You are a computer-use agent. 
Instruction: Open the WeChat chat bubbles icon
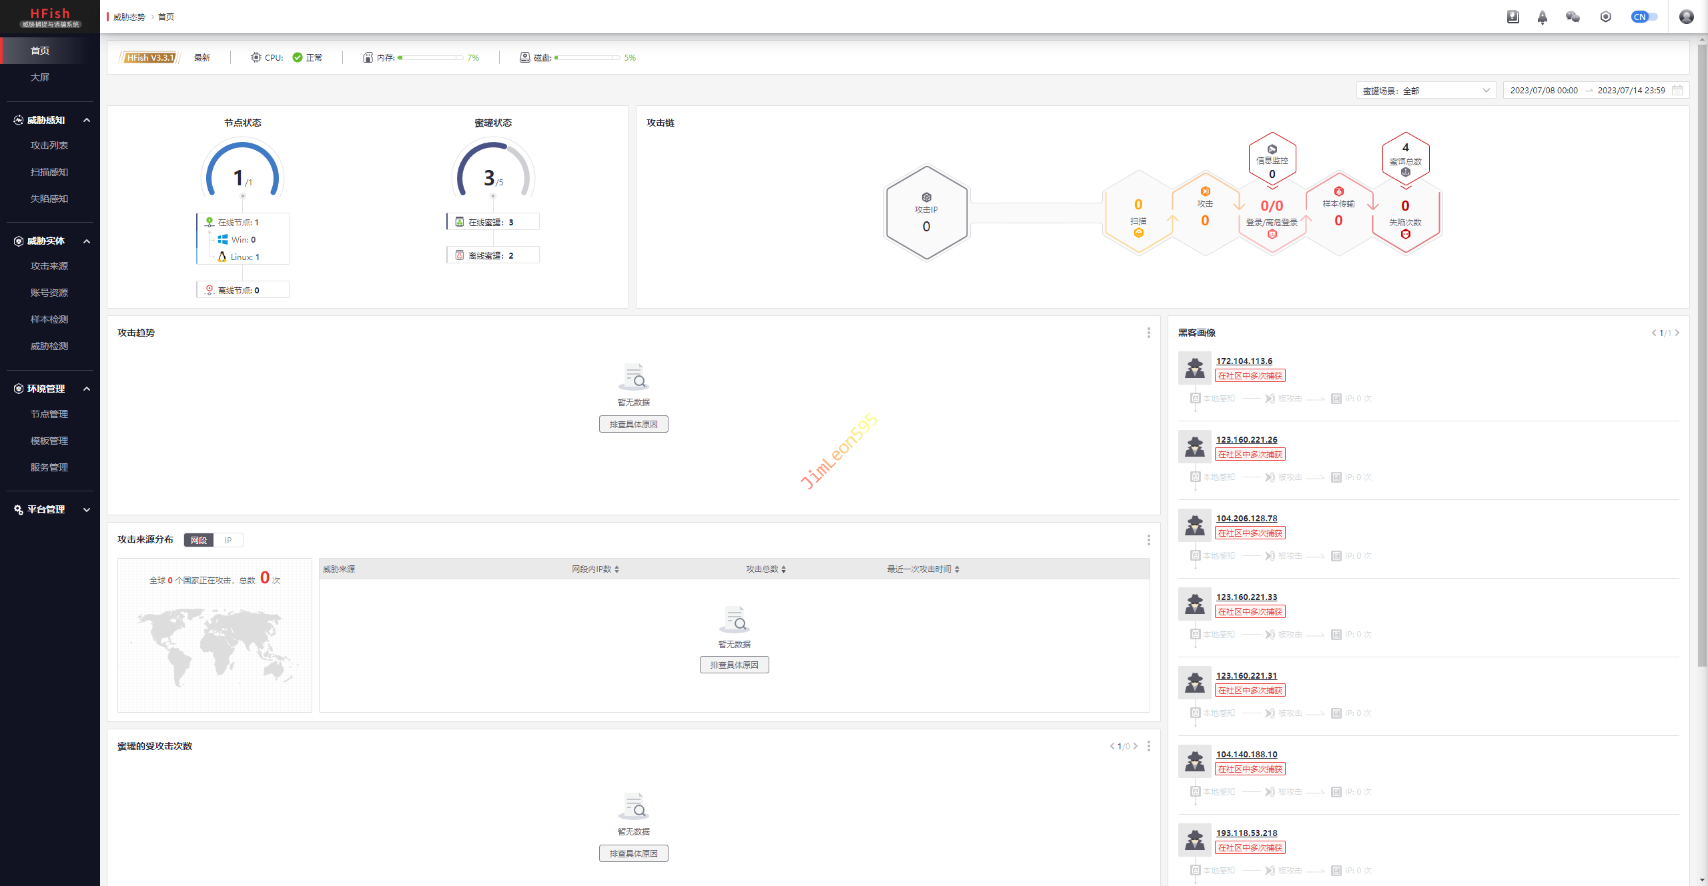(x=1573, y=17)
